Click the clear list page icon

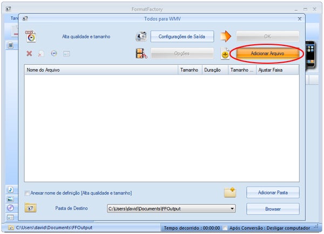point(41,54)
